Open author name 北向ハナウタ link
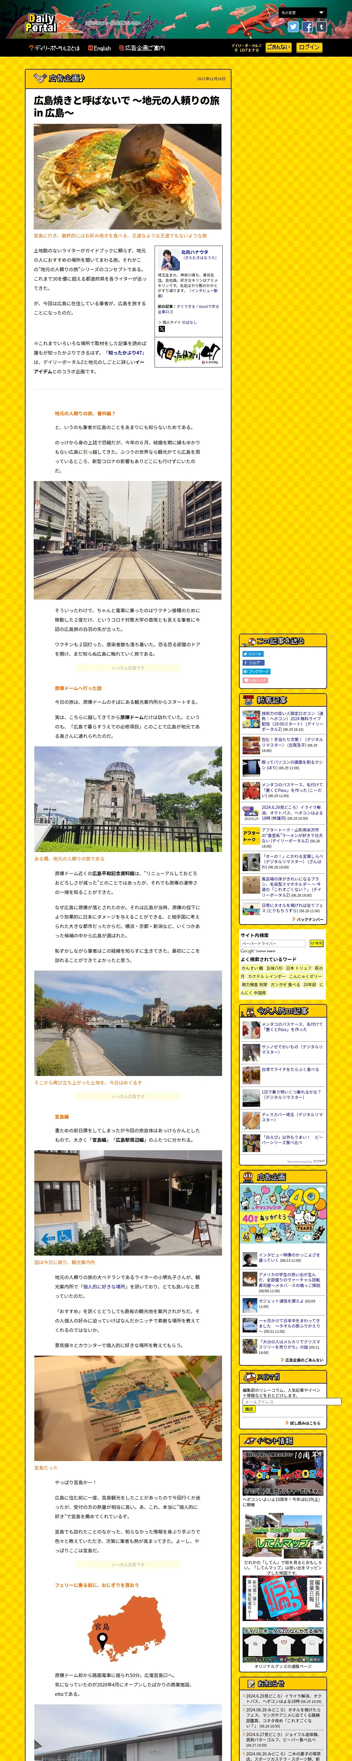This screenshot has width=352, height=1761. click(x=195, y=252)
